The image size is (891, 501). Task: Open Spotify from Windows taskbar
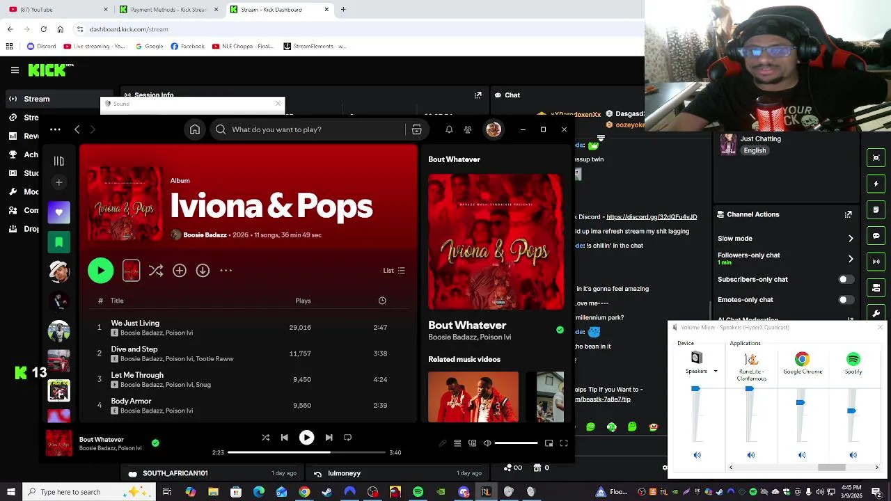click(418, 492)
